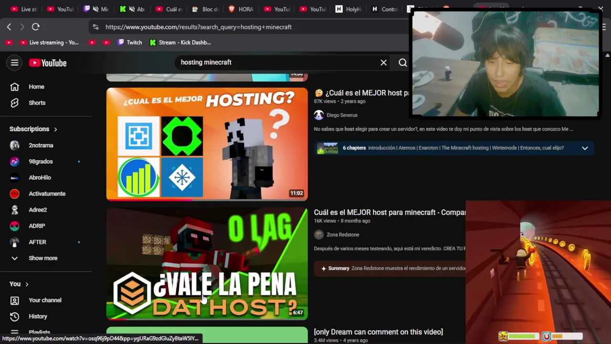This screenshot has height=344, width=611.
Task: Open the AFTER channel avatar
Action: pos(15,242)
